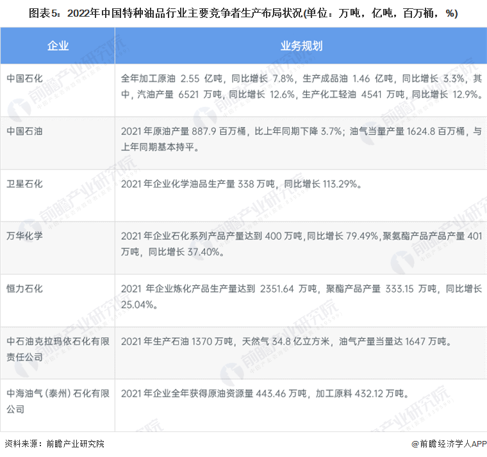Select the 业务规划 column header
Screen dimensions: 487x457
click(x=301, y=45)
